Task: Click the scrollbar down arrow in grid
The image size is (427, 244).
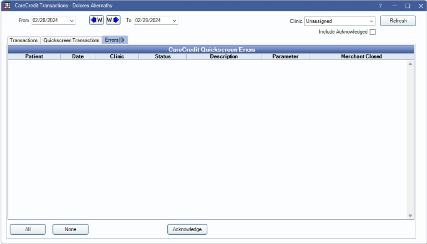Action: coord(410,216)
